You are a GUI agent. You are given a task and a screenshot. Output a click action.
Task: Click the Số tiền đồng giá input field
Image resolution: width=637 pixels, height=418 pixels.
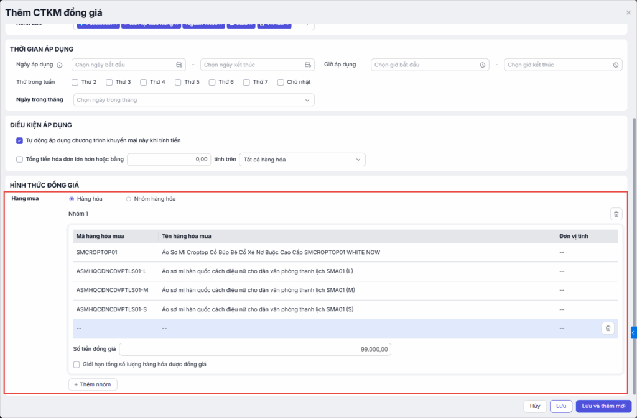point(255,350)
